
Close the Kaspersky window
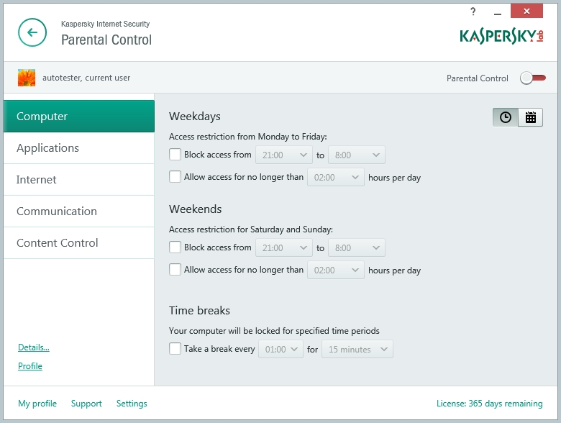coord(526,11)
